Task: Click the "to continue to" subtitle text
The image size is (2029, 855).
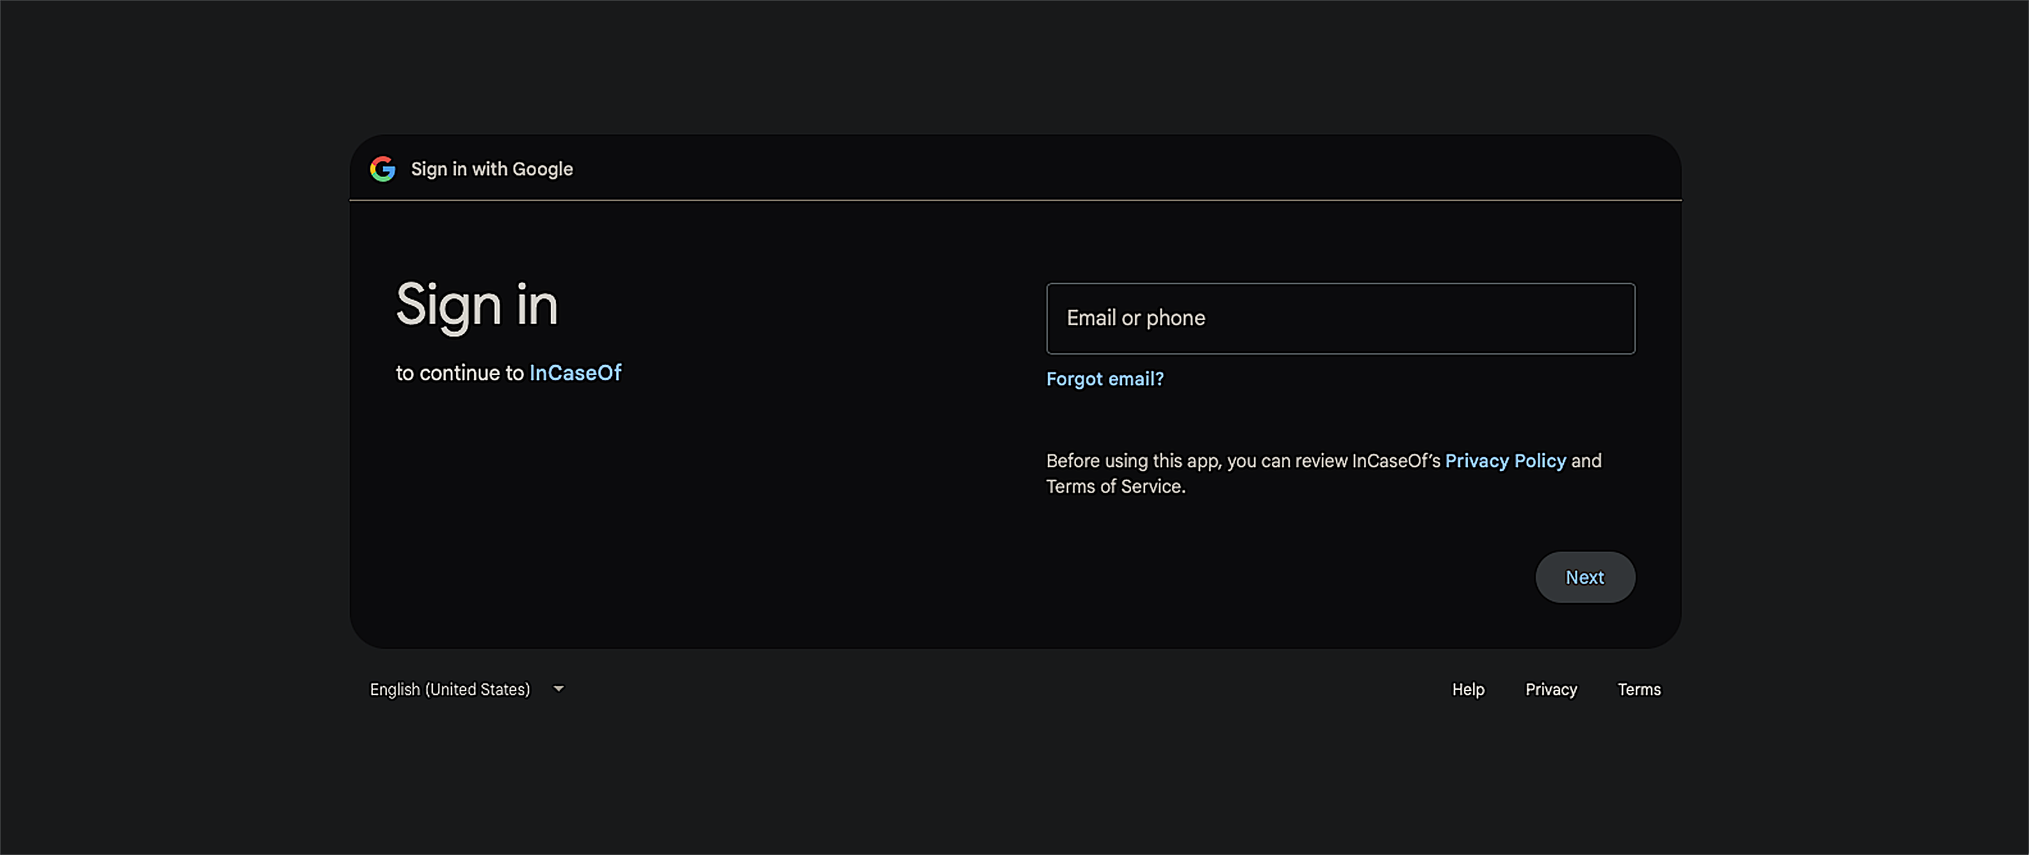Action: [459, 372]
